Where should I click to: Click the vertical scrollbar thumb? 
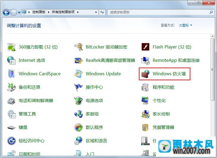pos(212,69)
